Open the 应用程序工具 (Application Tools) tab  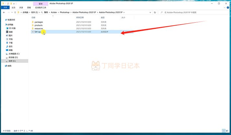(x=41, y=7)
